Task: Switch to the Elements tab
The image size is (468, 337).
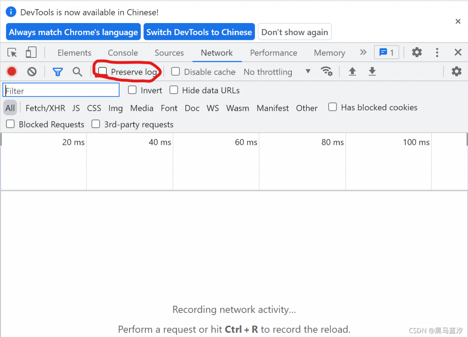Action: (x=74, y=53)
